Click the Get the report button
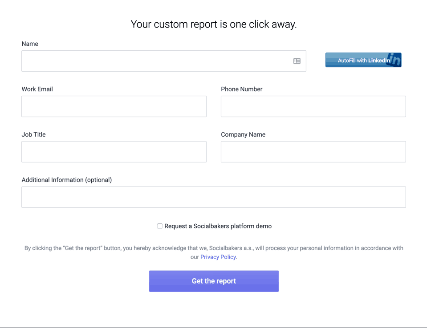 tap(214, 281)
